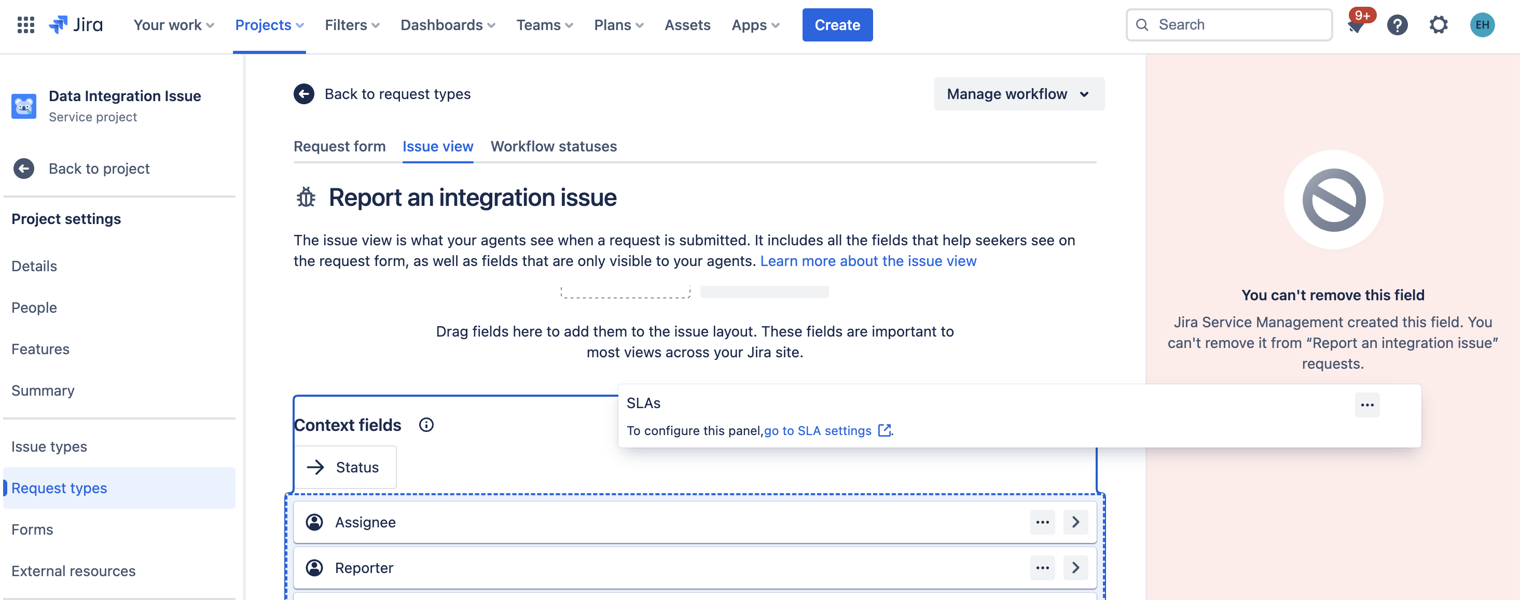The image size is (1520, 600).
Task: Click the Jira logo
Action: (x=76, y=25)
